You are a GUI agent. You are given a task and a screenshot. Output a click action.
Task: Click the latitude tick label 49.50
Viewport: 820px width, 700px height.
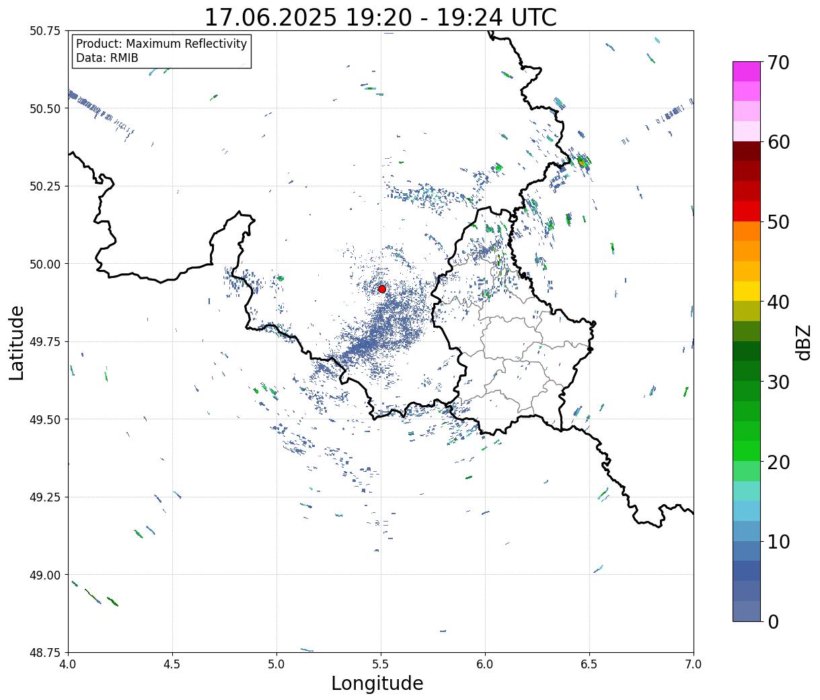[45, 419]
